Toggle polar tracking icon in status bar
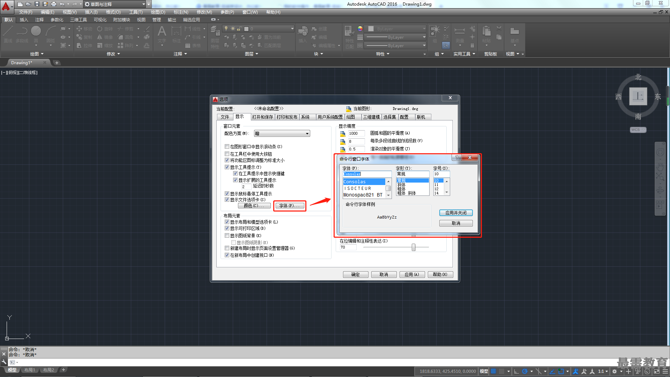The height and width of the screenshot is (377, 670). click(524, 371)
